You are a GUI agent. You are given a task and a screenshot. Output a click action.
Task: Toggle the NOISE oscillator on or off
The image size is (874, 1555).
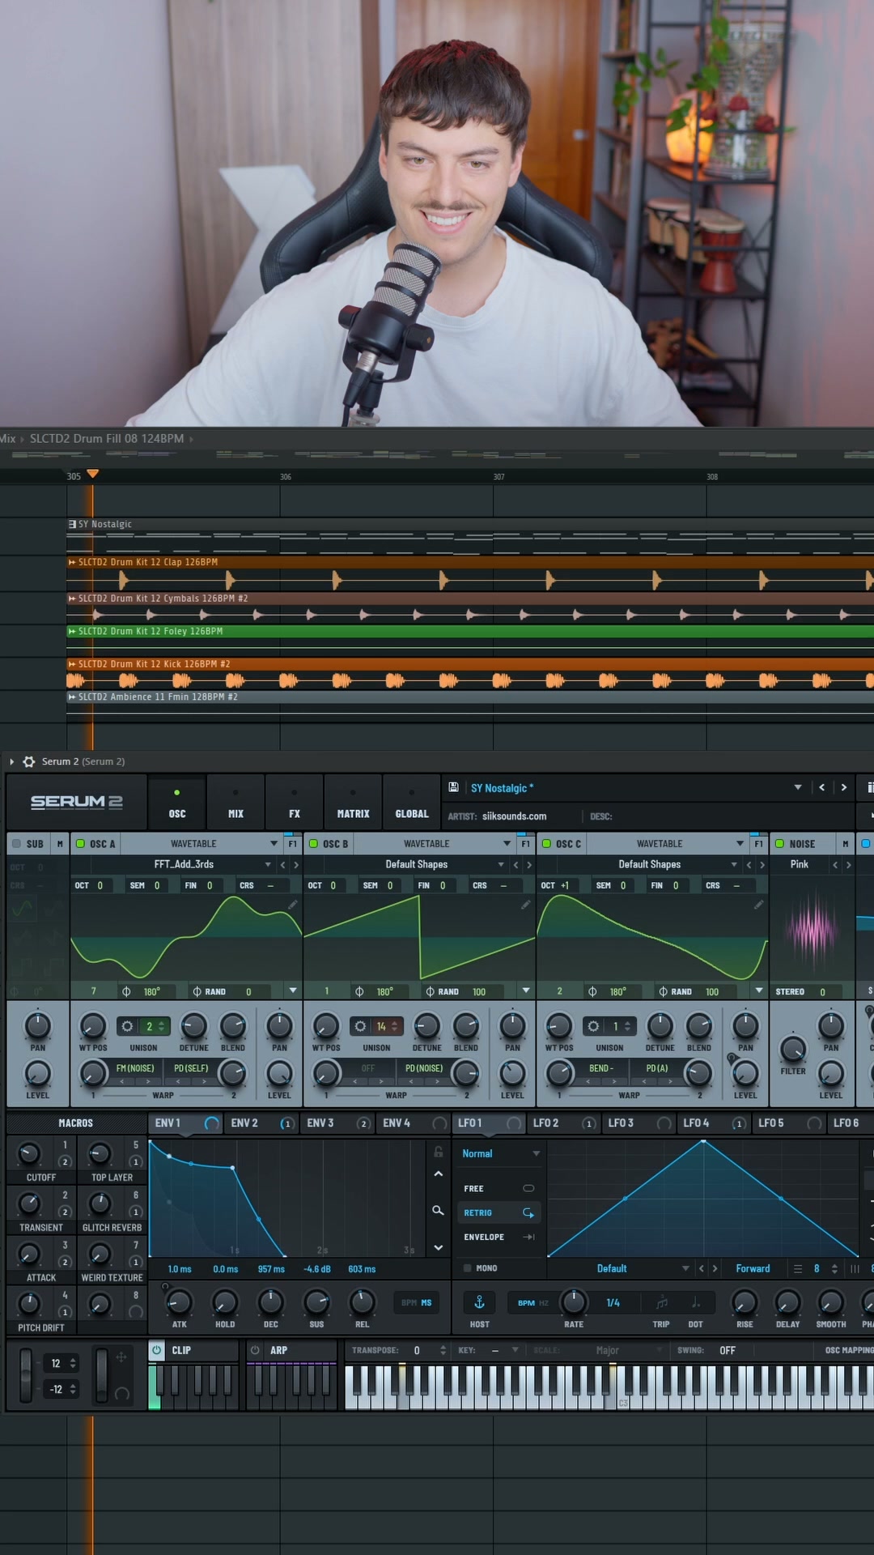pyautogui.click(x=780, y=843)
